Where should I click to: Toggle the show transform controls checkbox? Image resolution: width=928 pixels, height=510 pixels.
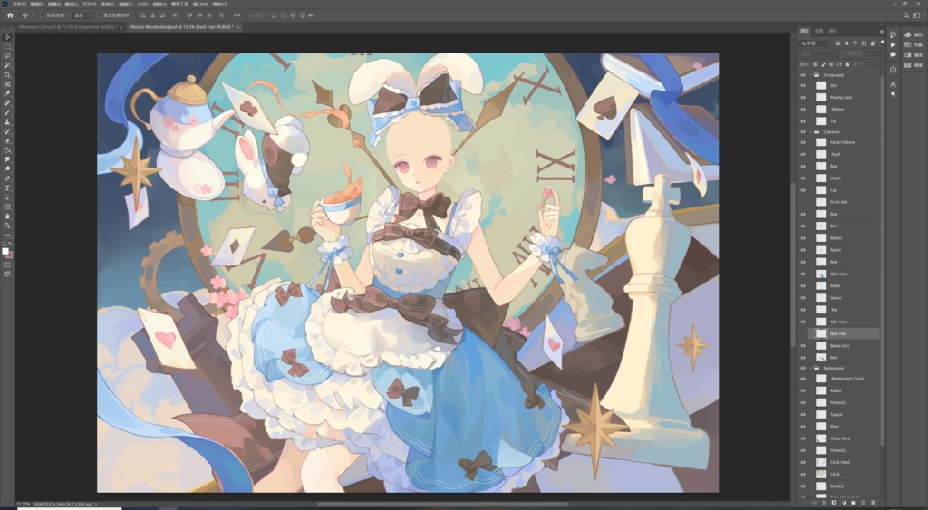pyautogui.click(x=100, y=15)
